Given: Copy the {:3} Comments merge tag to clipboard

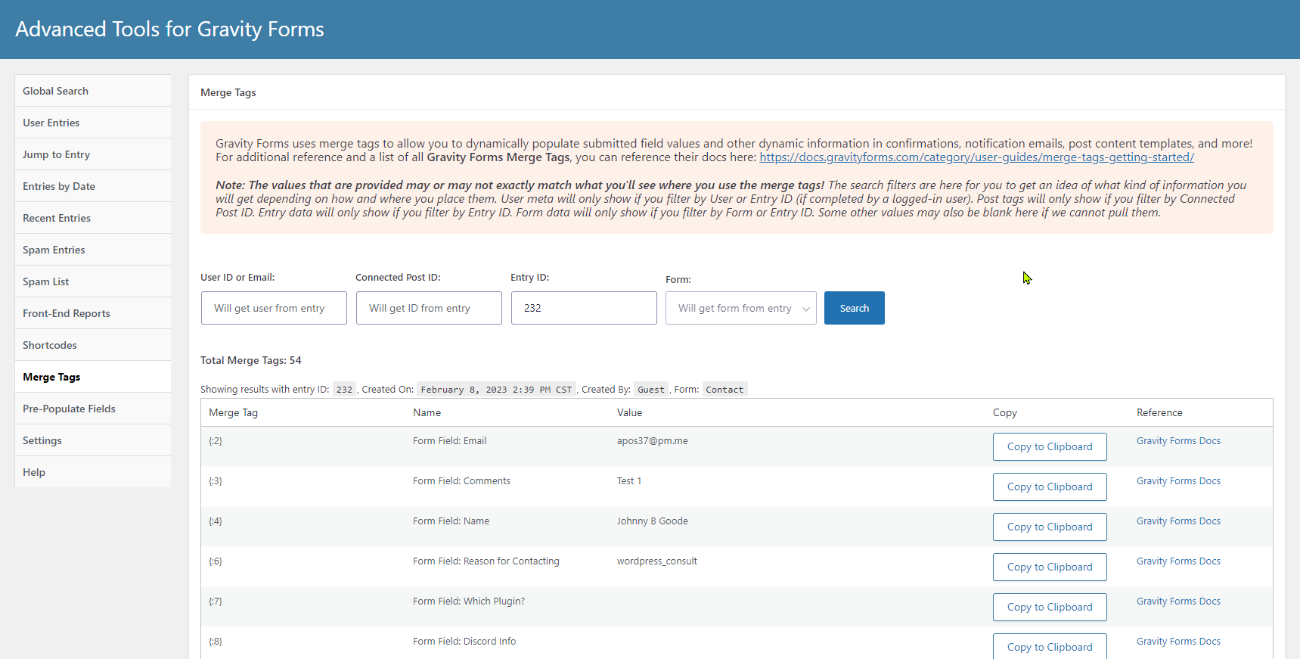Looking at the screenshot, I should tap(1050, 486).
